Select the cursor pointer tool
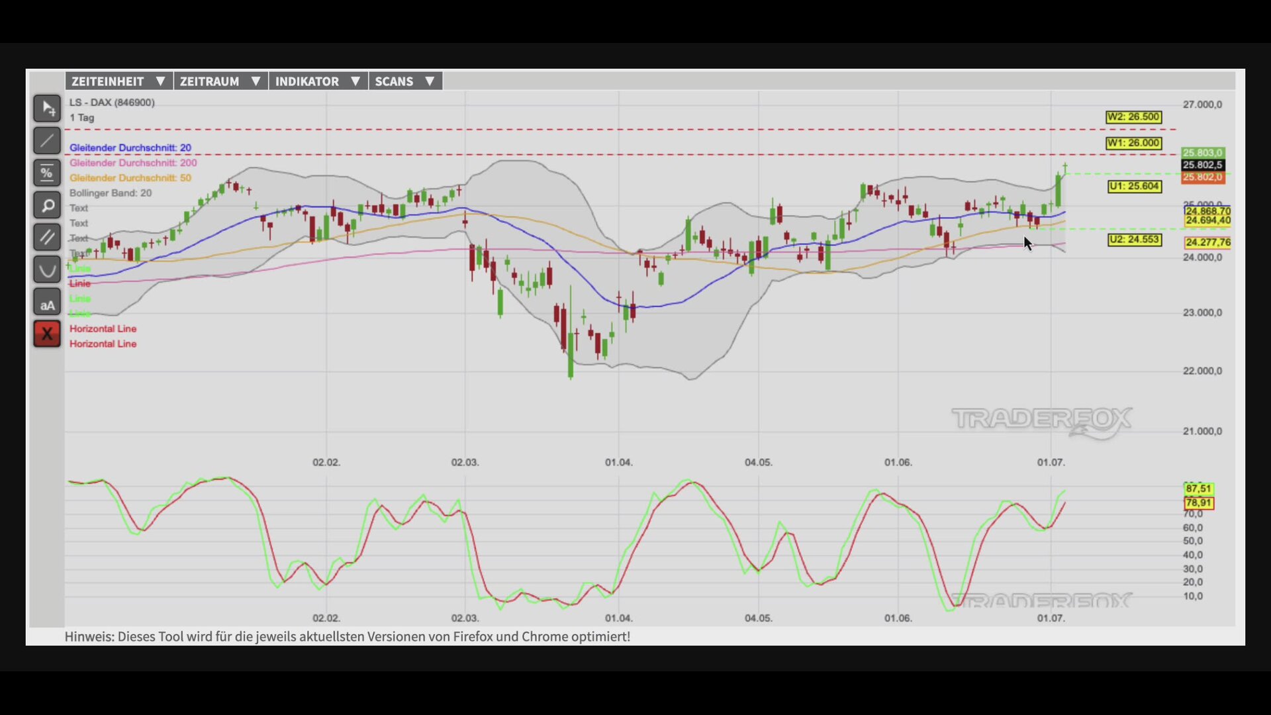This screenshot has height=715, width=1271. point(47,109)
